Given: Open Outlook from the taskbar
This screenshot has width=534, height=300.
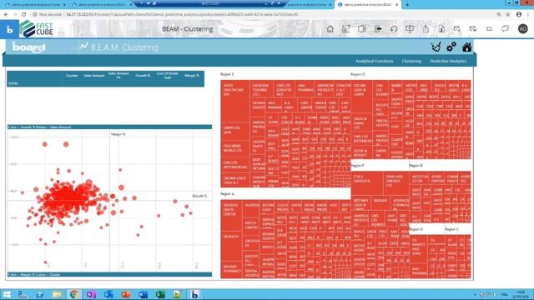Looking at the screenshot, I should coord(108,294).
